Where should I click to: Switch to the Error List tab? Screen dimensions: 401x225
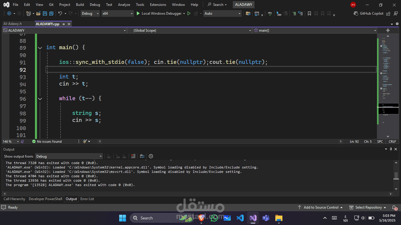pyautogui.click(x=87, y=199)
